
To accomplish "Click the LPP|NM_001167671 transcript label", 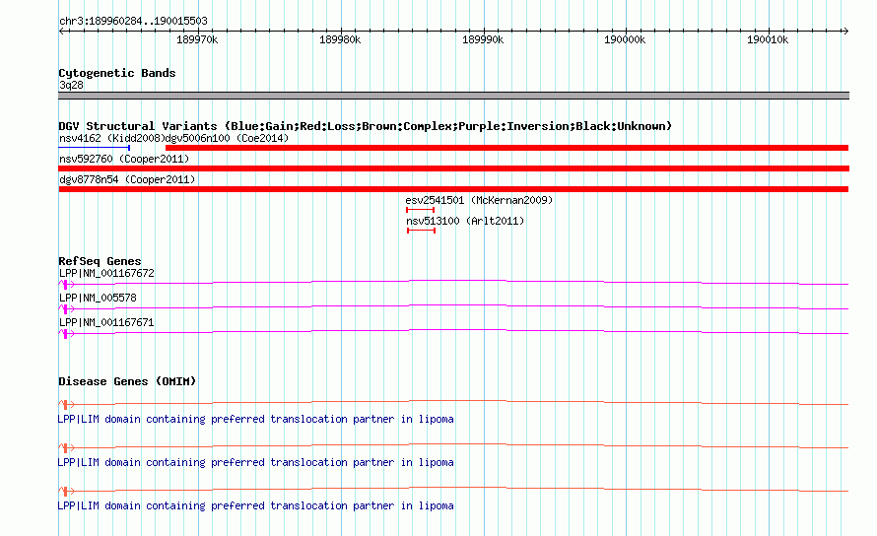I will (106, 322).
